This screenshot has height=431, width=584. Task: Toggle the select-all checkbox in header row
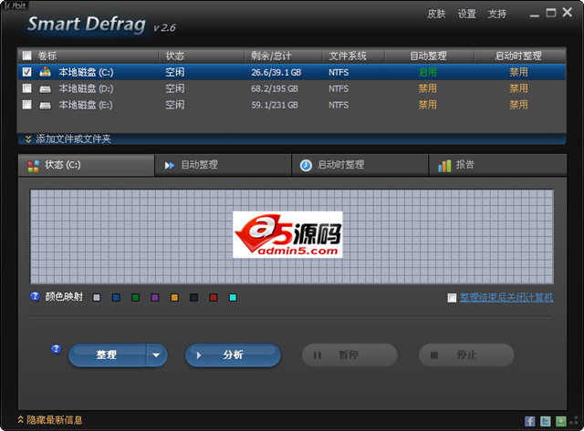[26, 56]
